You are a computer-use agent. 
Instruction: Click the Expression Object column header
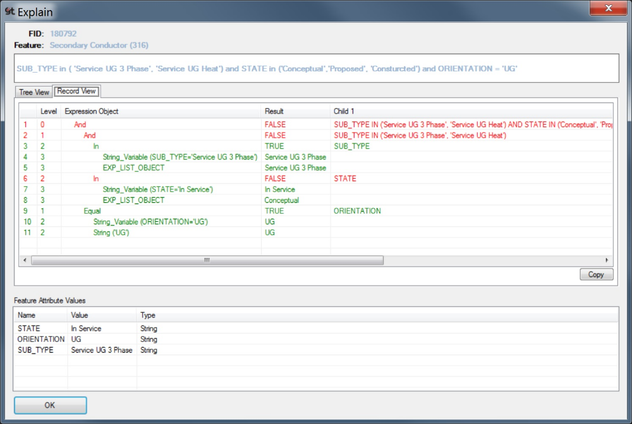click(161, 111)
